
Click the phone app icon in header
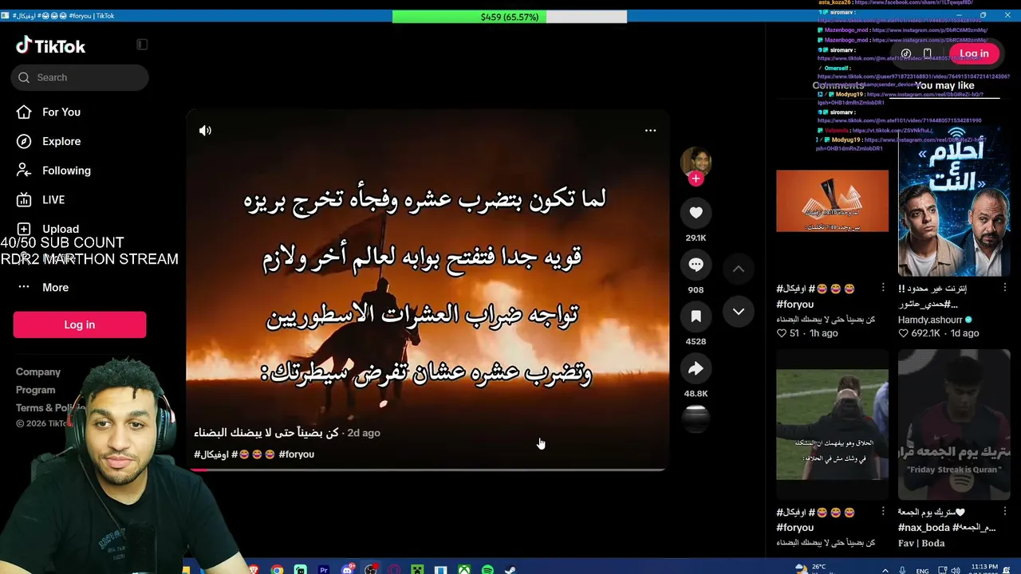(927, 53)
